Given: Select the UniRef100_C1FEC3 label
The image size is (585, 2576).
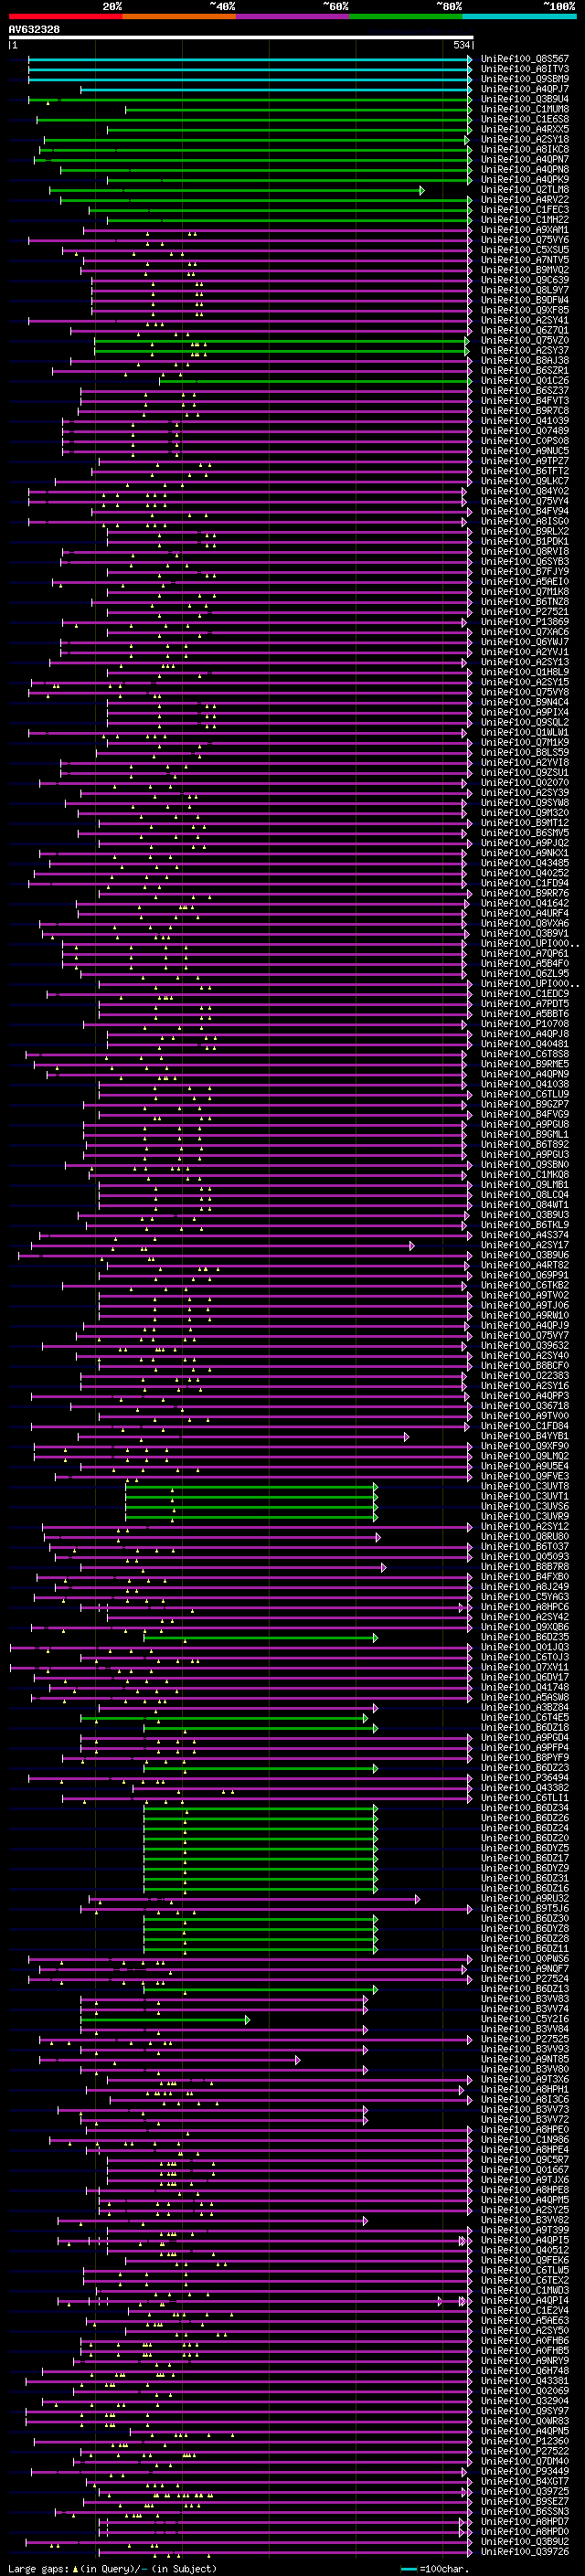Looking at the screenshot, I should 525,210.
